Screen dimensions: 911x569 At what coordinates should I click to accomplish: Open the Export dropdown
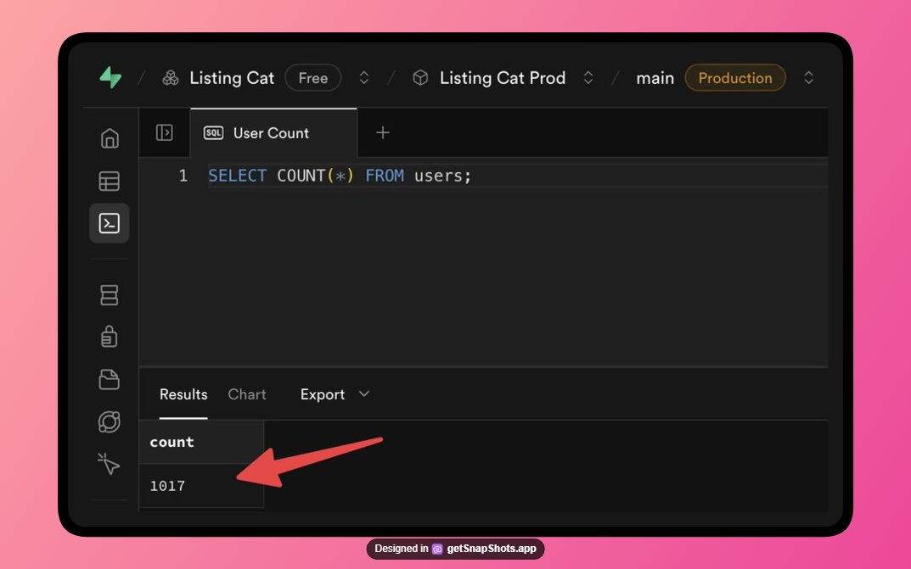click(335, 394)
